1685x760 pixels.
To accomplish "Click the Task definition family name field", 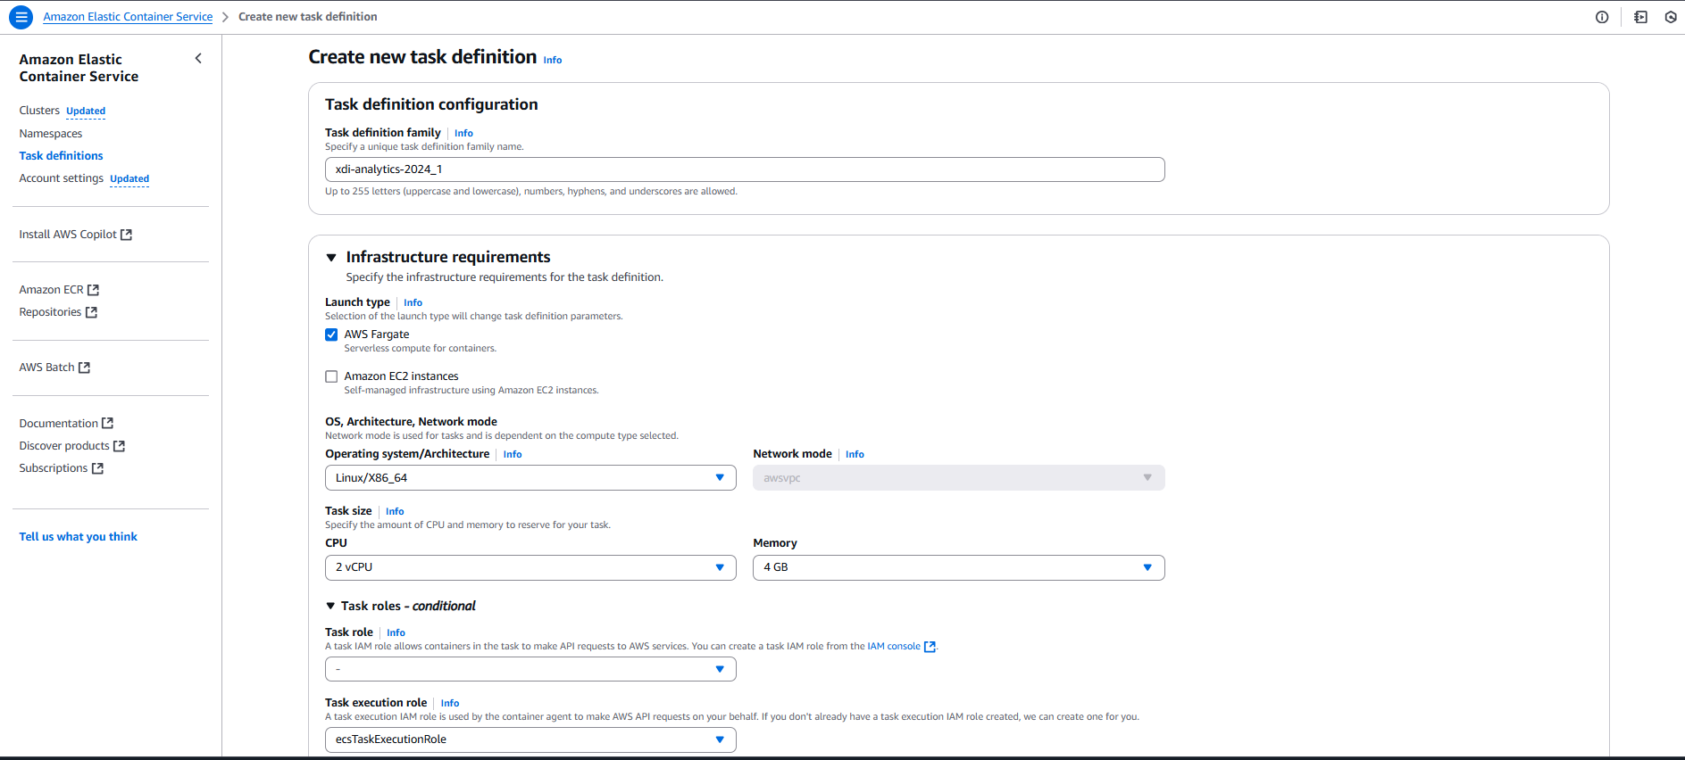I will coord(745,169).
